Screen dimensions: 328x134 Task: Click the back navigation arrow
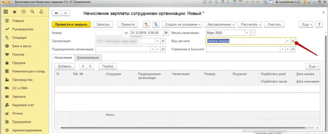pyautogui.click(x=56, y=13)
